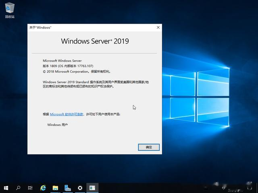This screenshot has height=193, width=258.
Task: Select the About Windows taskbar item
Action: 92,188
